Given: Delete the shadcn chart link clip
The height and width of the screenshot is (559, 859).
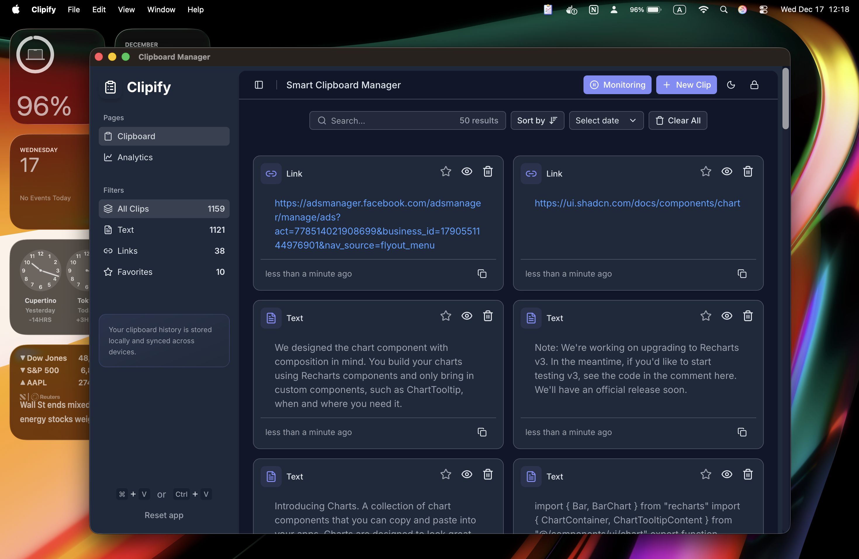Looking at the screenshot, I should [x=748, y=172].
